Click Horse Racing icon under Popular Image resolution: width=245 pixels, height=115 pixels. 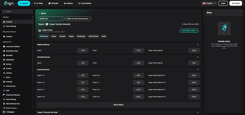(x=4, y=26)
